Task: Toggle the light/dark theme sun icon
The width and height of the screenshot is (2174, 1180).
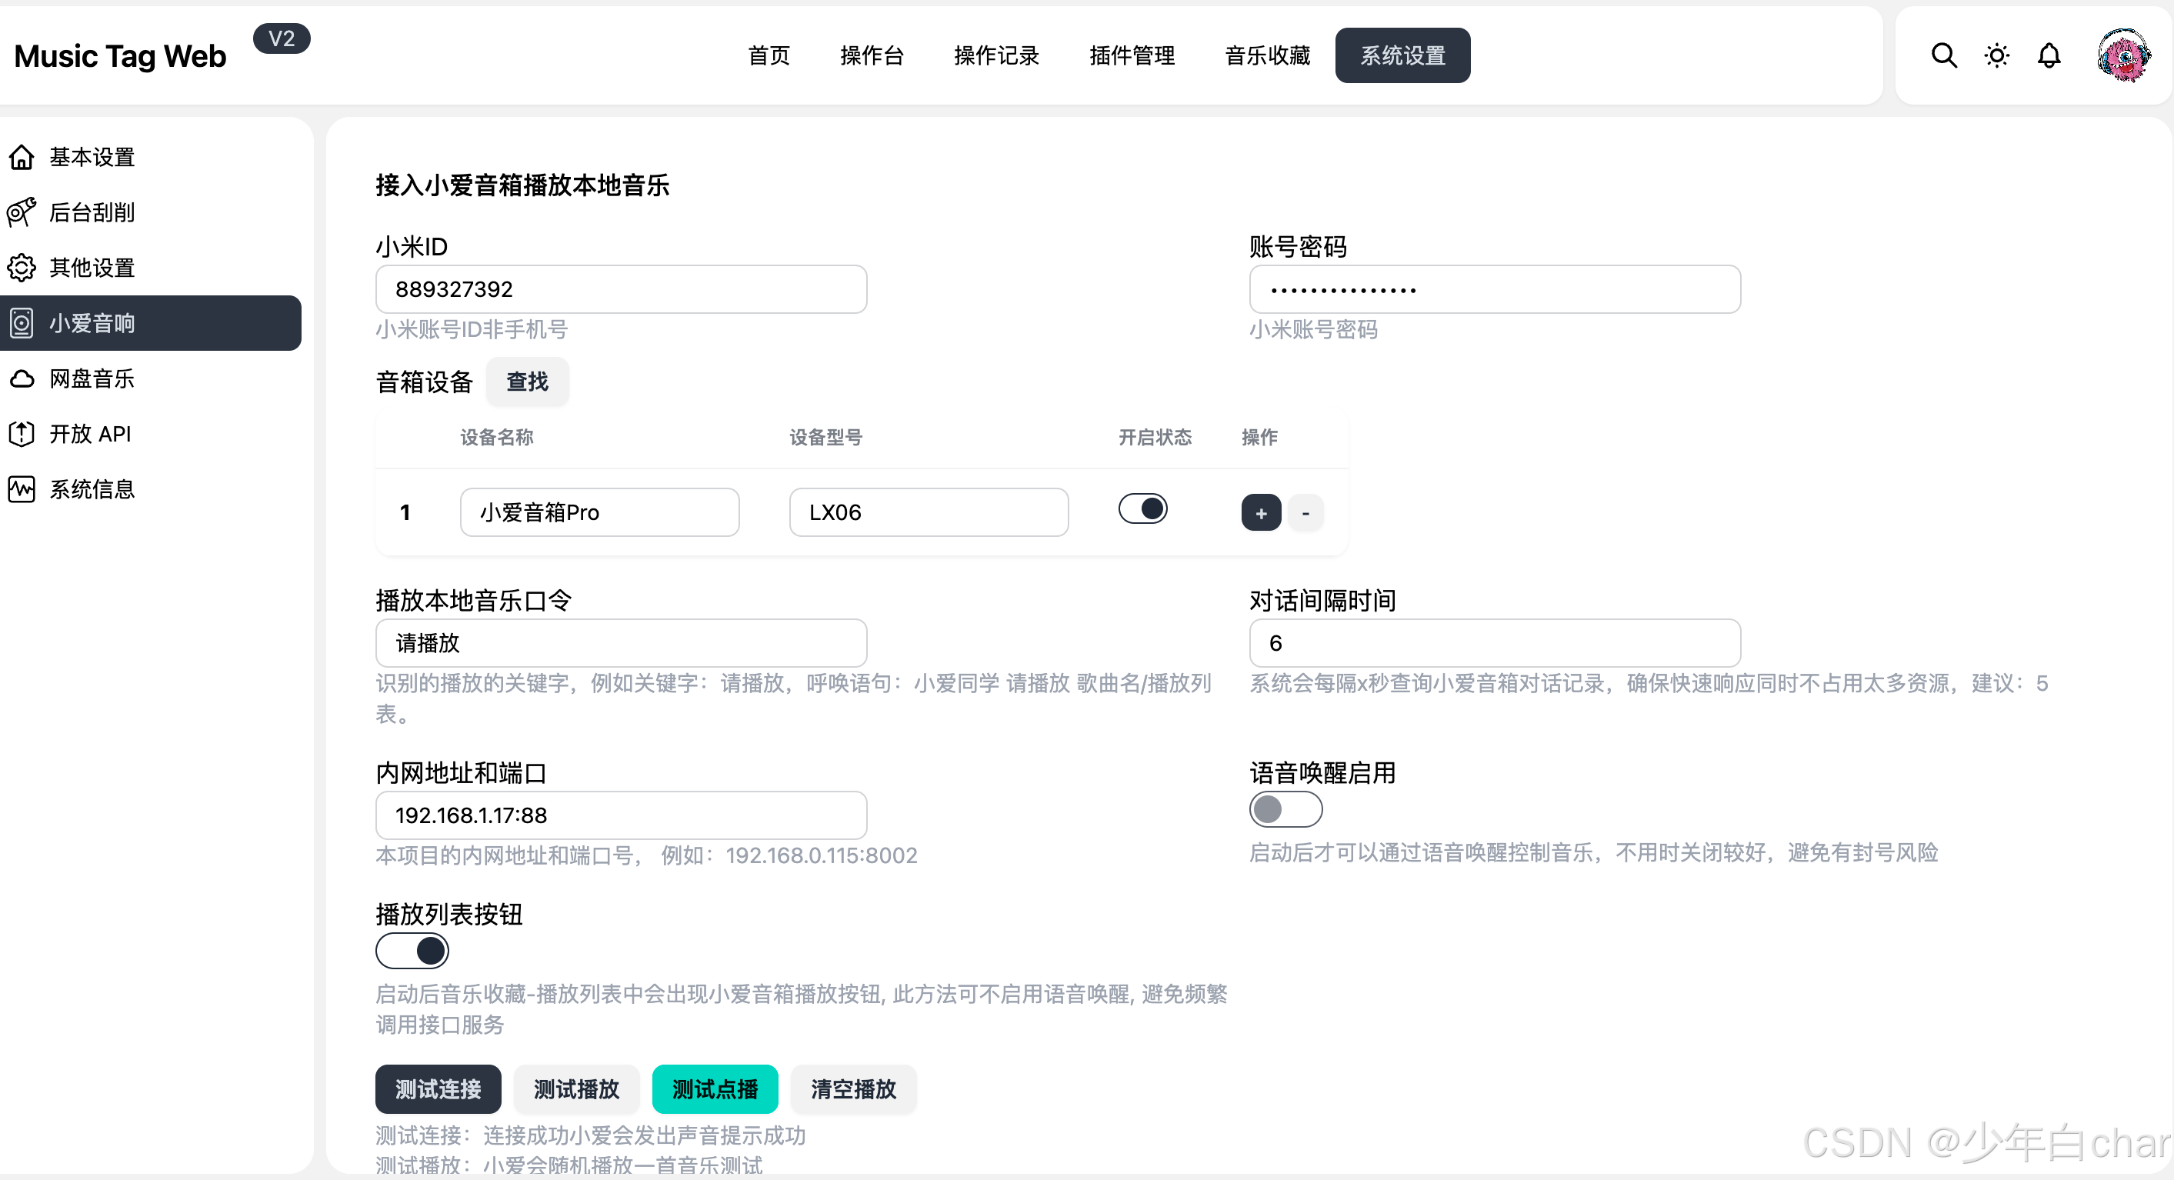Action: click(1996, 55)
